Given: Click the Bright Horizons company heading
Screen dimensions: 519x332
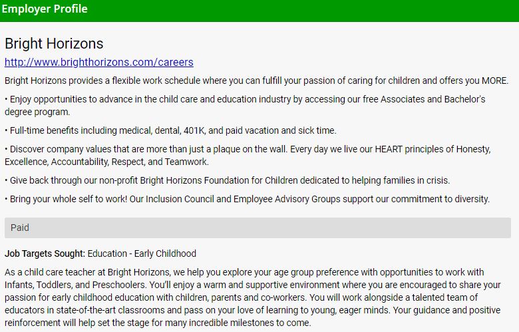Looking at the screenshot, I should click(54, 44).
